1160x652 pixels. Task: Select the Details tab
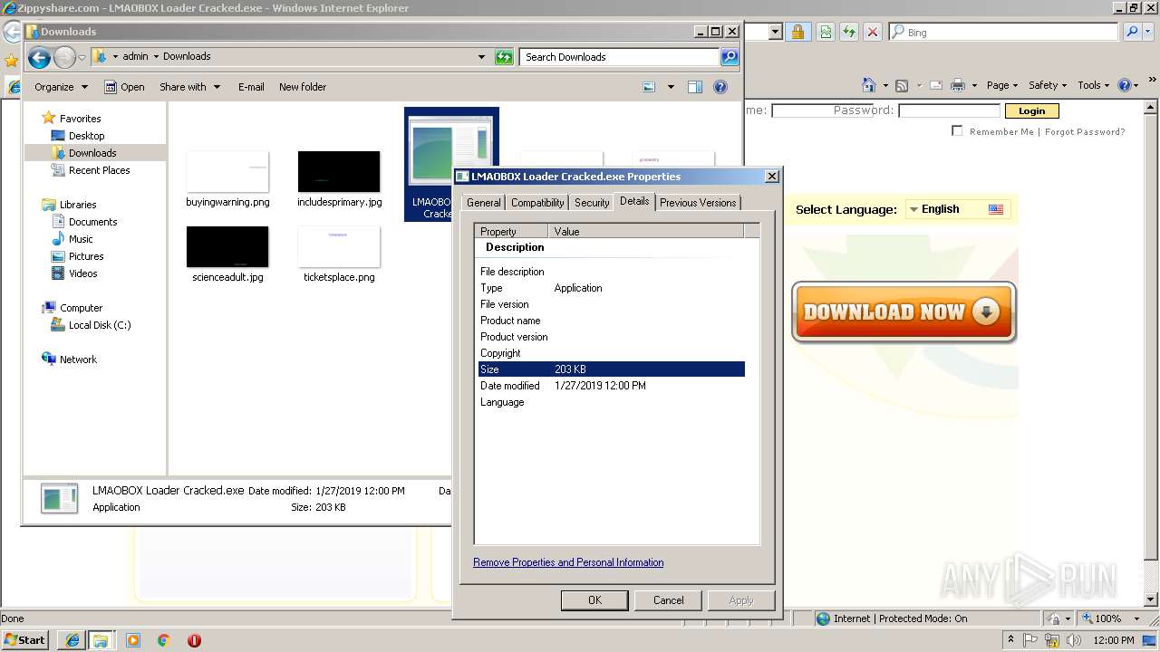[634, 201]
